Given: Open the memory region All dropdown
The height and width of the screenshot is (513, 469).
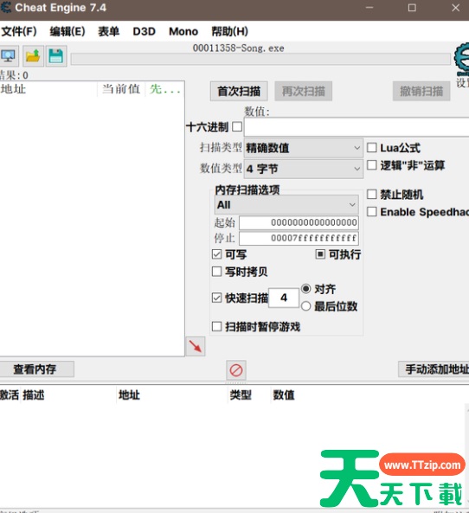Looking at the screenshot, I should tap(286, 205).
